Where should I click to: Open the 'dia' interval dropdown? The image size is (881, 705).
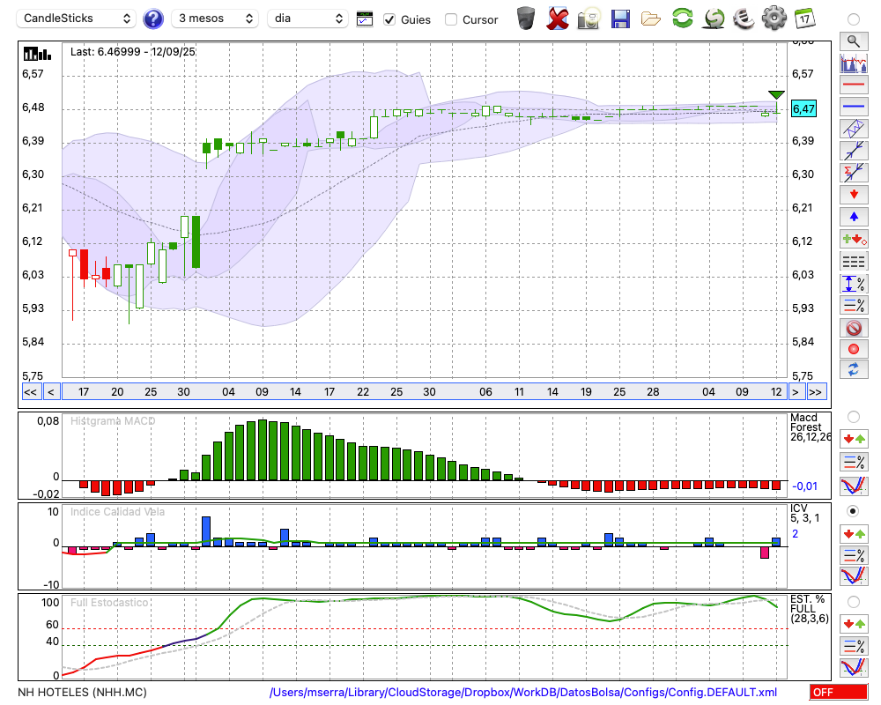point(307,19)
